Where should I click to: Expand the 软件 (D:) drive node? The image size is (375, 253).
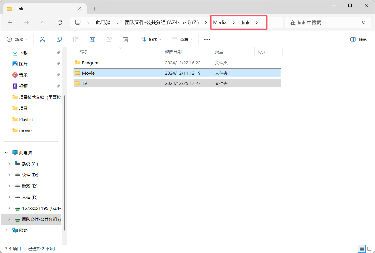tap(9, 175)
